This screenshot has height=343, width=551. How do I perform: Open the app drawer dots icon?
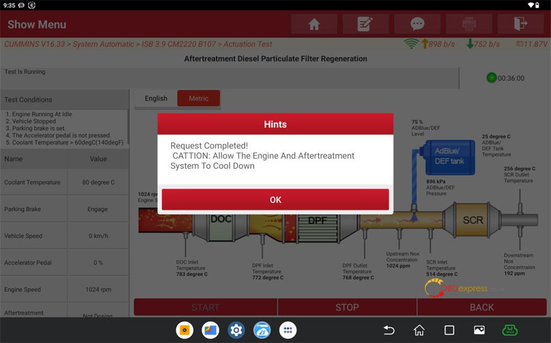coord(288,330)
